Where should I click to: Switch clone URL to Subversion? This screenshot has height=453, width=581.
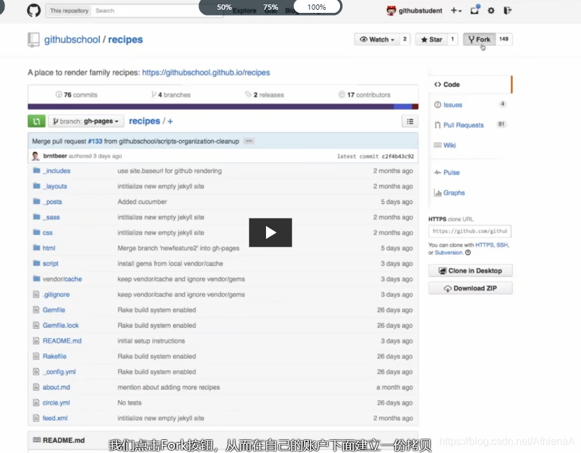[449, 253]
